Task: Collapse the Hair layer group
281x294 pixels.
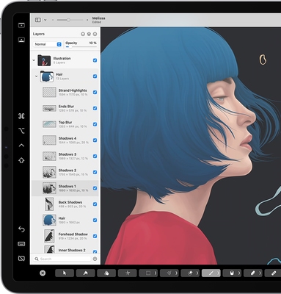Action: (x=36, y=76)
